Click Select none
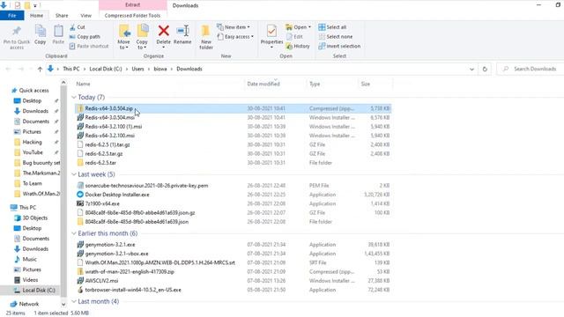The height and width of the screenshot is (317, 564). (x=335, y=37)
